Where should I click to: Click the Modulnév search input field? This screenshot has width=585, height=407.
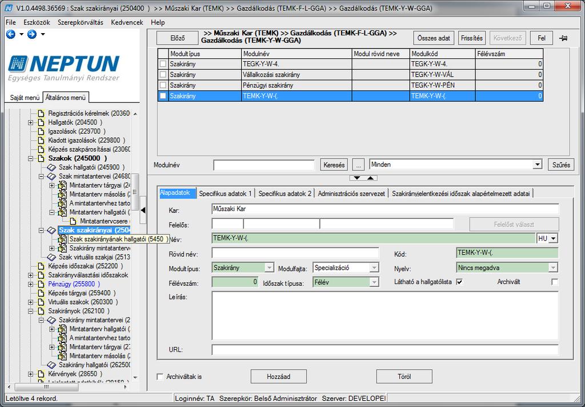264,165
